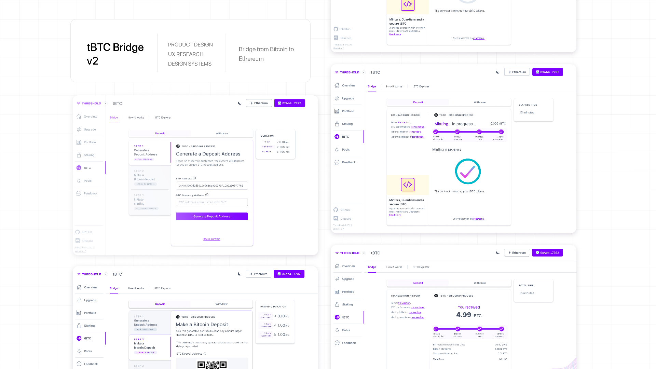This screenshot has height=369, width=656.
Task: Open Ethereum network selector in Minting In progress mockup
Action: pyautogui.click(x=517, y=72)
